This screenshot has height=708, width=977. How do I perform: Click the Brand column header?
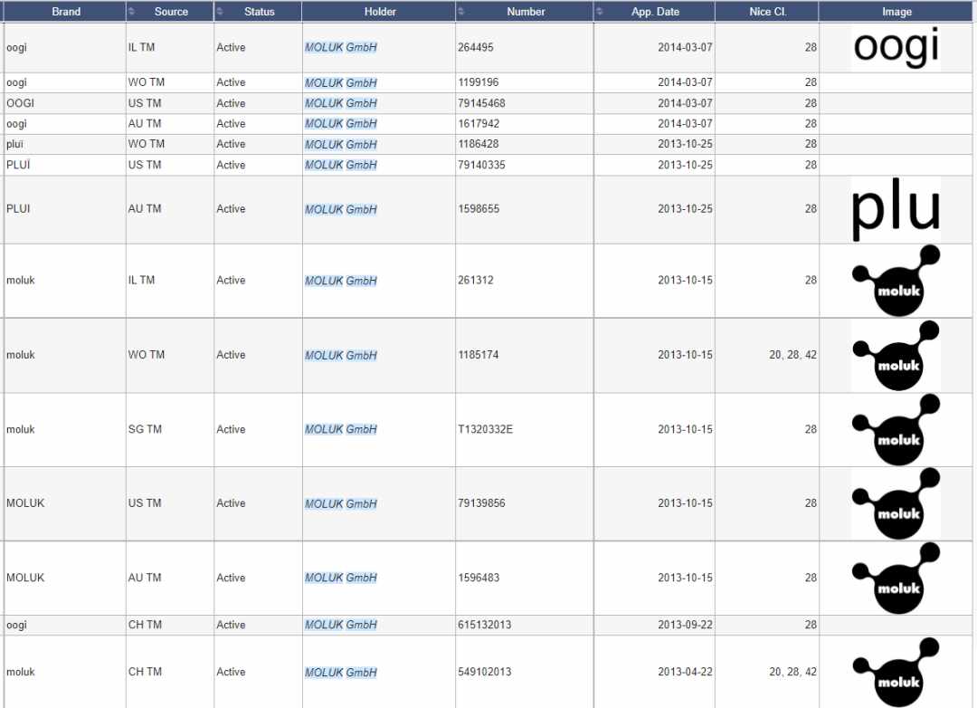(65, 11)
